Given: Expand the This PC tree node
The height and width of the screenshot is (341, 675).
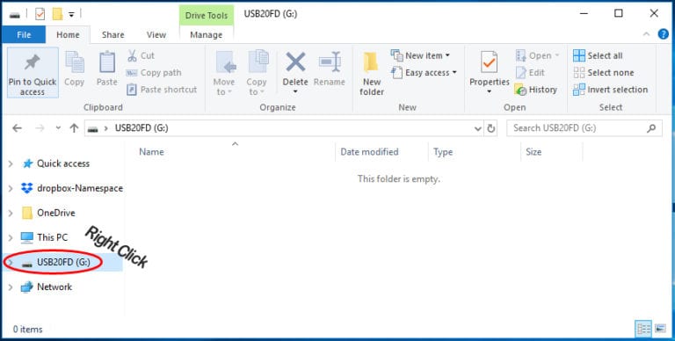Looking at the screenshot, I should tap(11, 237).
